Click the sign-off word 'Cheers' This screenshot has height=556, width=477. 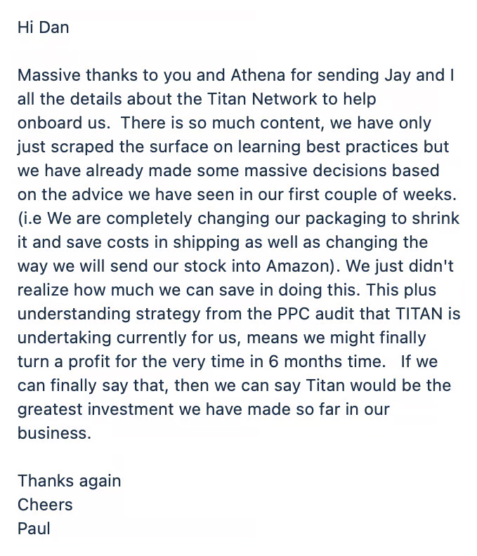45,505
